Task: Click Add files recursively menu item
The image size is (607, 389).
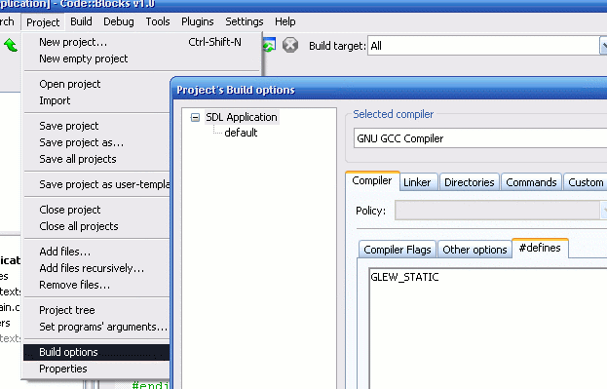Action: [92, 268]
